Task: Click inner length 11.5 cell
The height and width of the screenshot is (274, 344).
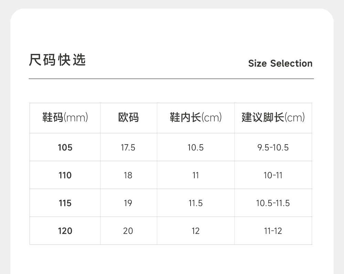Action: click(195, 203)
